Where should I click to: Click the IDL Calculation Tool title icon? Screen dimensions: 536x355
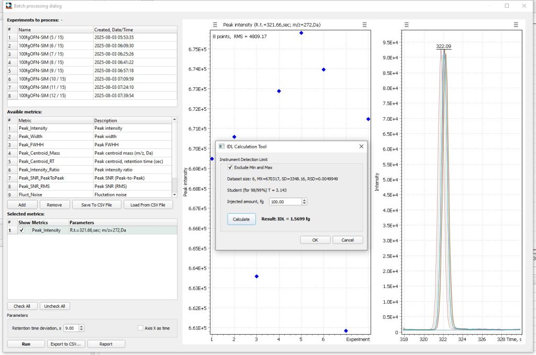pos(221,147)
